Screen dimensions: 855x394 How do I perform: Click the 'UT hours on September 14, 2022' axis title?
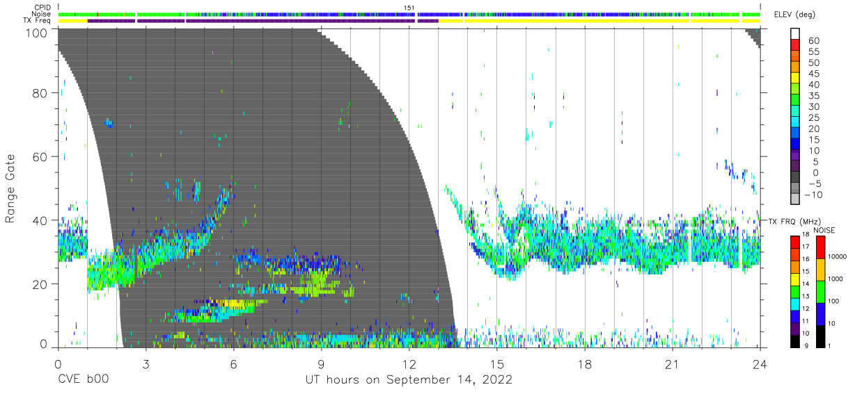(x=409, y=380)
